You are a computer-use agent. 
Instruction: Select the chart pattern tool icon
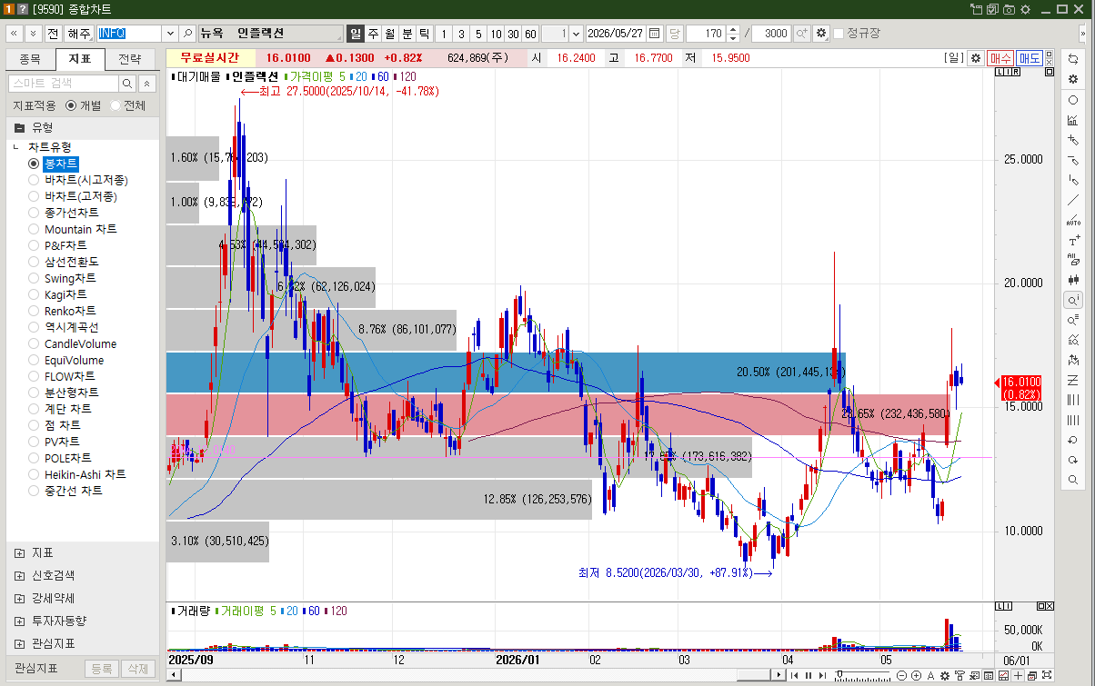point(1073,120)
